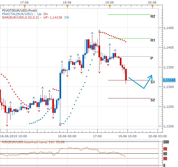This screenshot has width=178, height=167.
Task: Click the R1 resistance level label
Action: coord(153,40)
